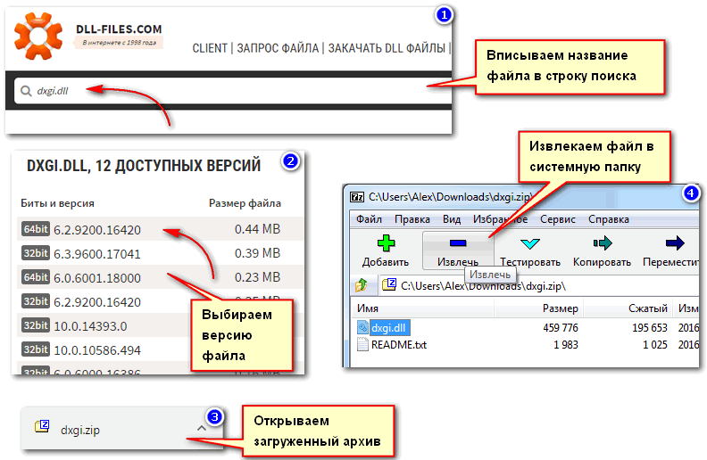Sort by Размер column header
Viewport: 707px width, 460px height.
click(x=560, y=308)
